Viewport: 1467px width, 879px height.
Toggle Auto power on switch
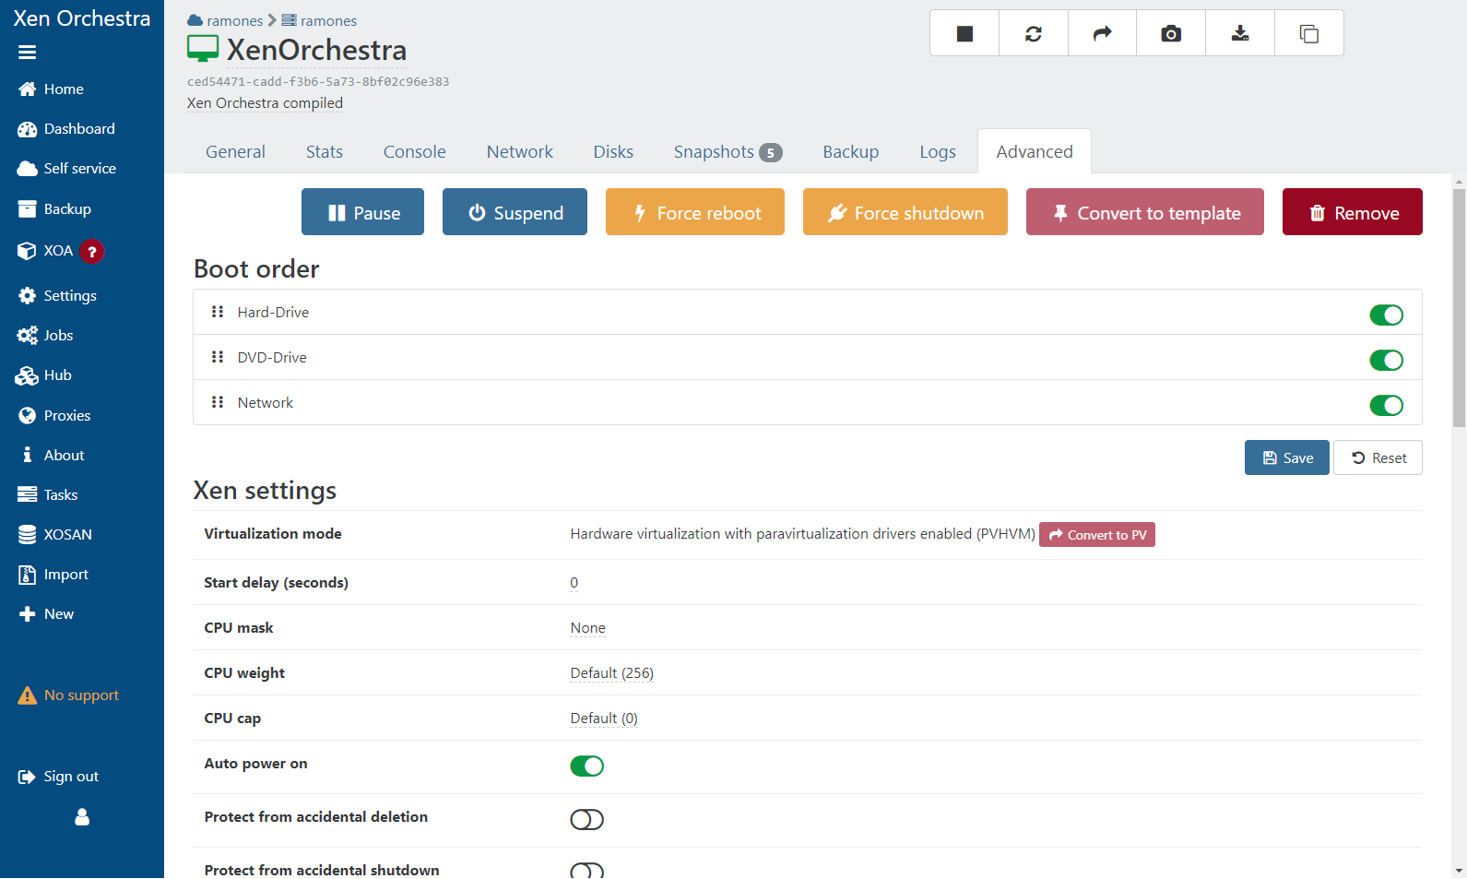pyautogui.click(x=586, y=766)
